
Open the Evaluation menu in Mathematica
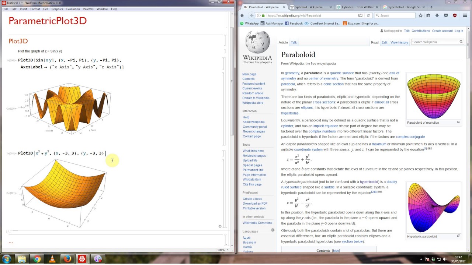pos(73,9)
